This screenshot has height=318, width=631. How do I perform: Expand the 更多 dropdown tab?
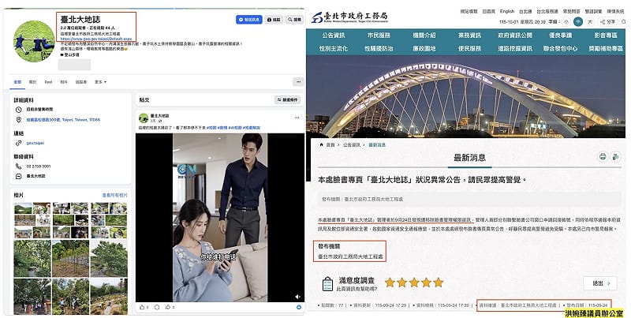[x=101, y=82]
